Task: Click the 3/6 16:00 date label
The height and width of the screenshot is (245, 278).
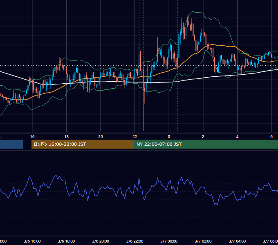Action: [32, 241]
